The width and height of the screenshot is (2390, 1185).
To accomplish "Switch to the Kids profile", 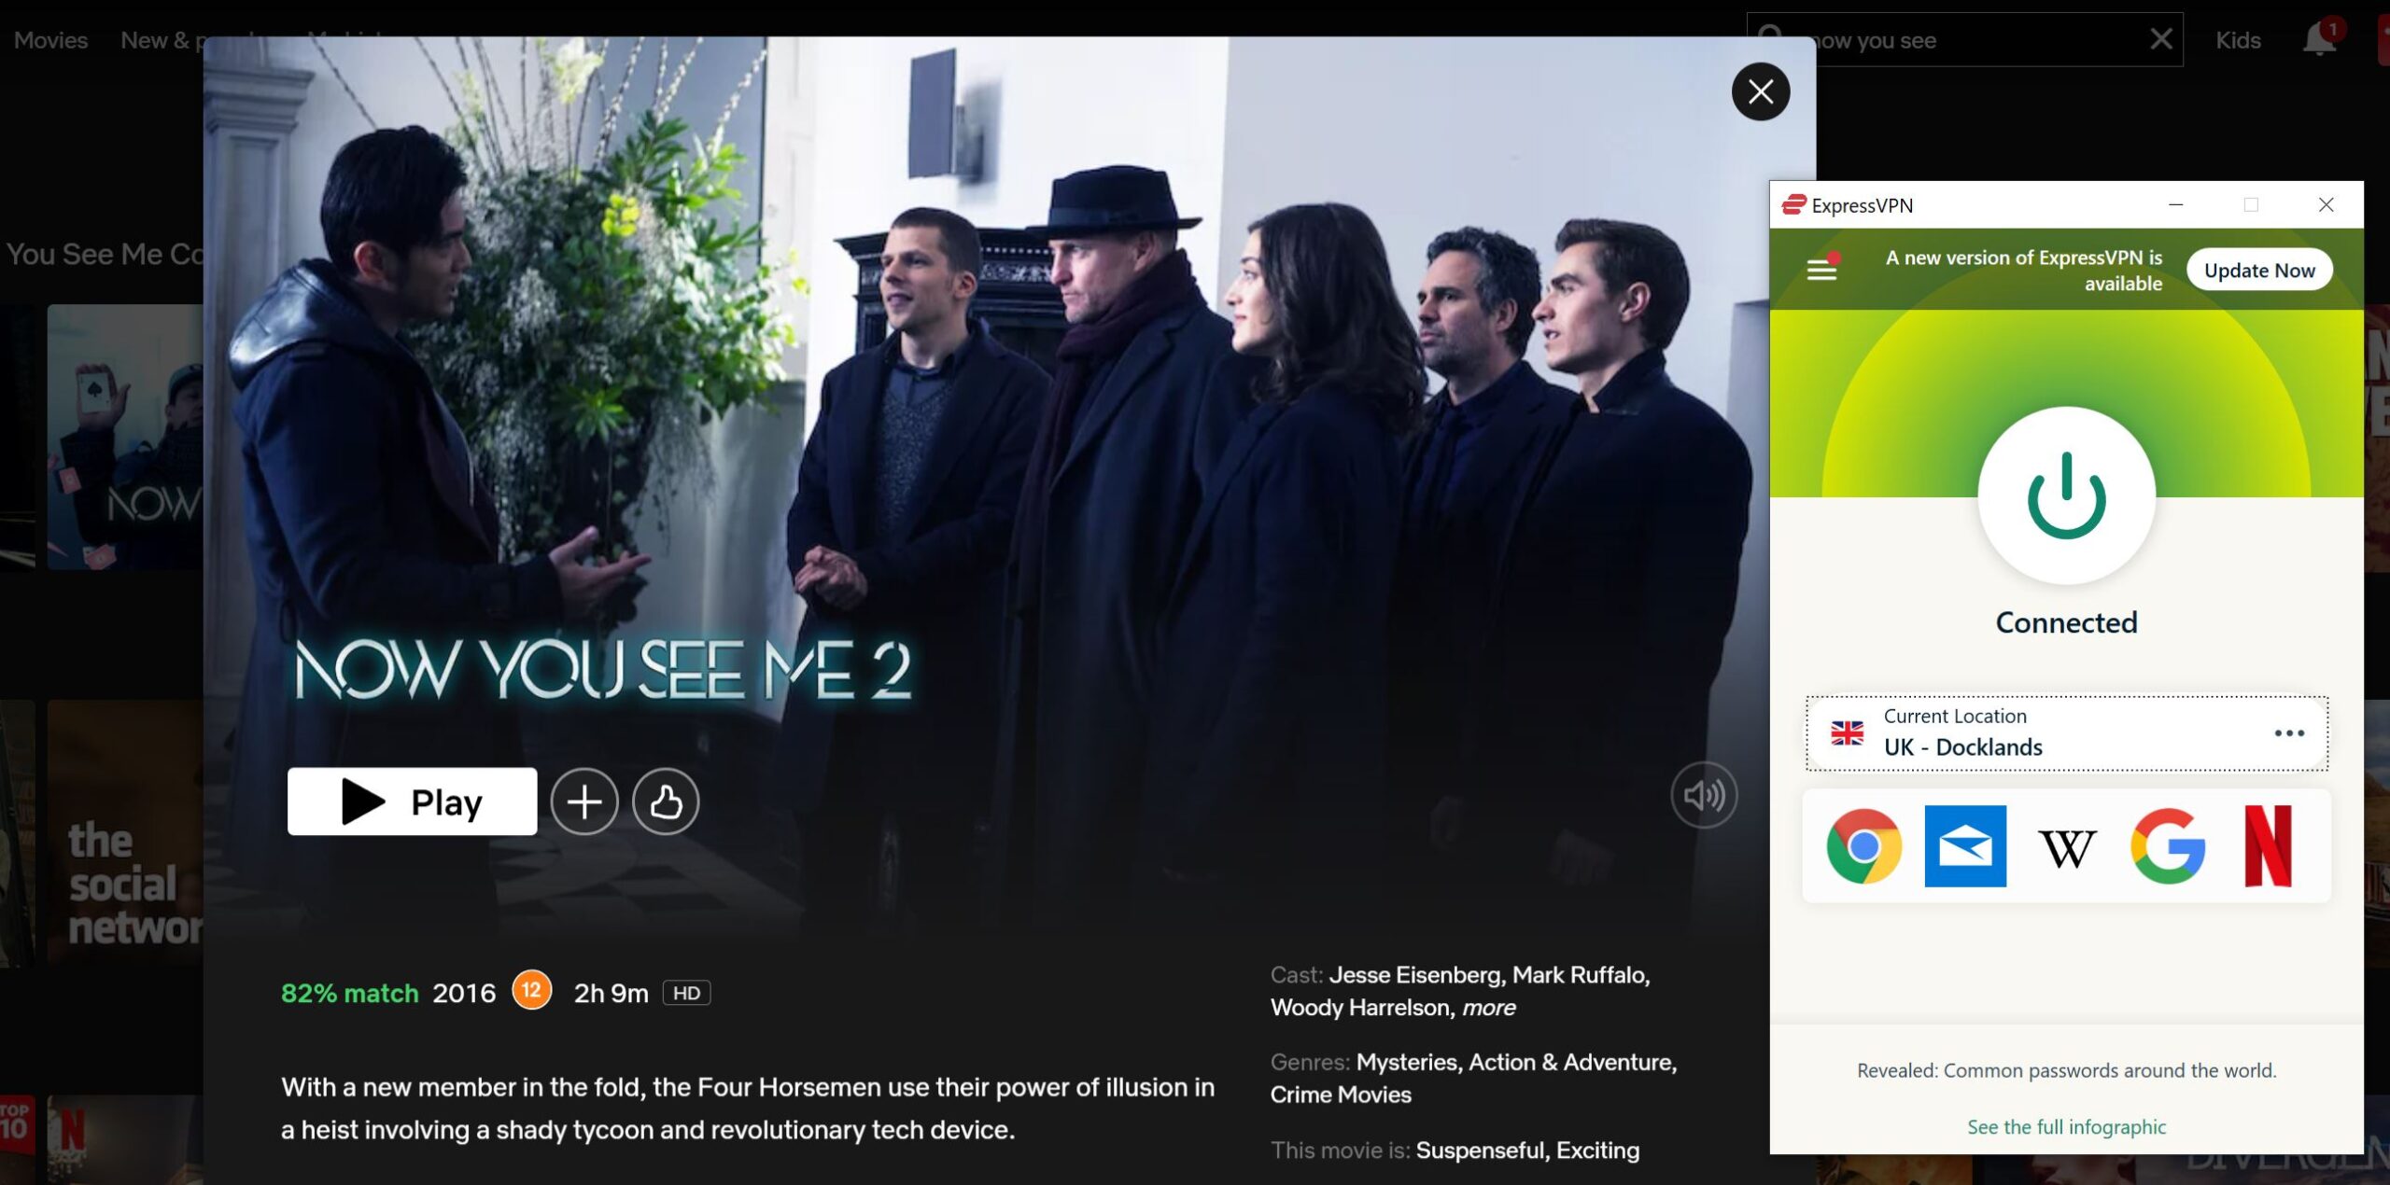I will coord(2238,40).
